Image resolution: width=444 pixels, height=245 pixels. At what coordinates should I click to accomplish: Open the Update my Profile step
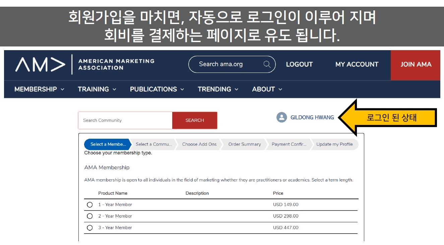(335, 144)
